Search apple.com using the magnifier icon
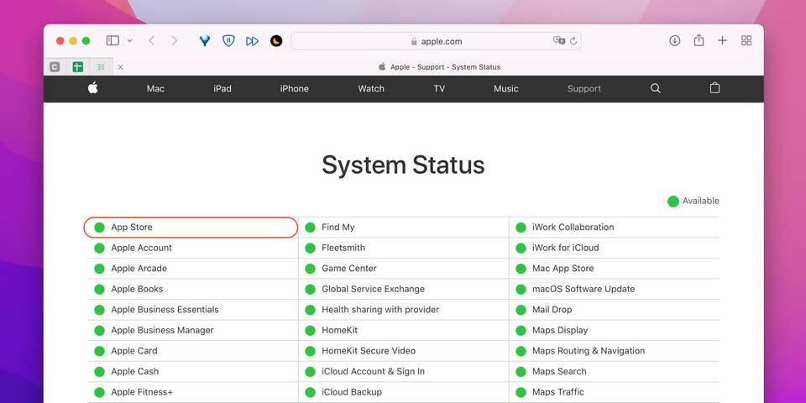The width and height of the screenshot is (806, 403). pos(656,88)
